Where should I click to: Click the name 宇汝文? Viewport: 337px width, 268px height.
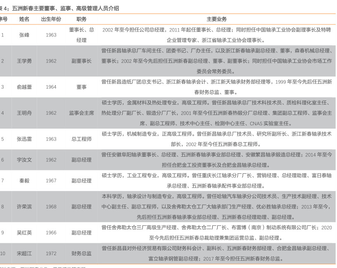[24, 160]
